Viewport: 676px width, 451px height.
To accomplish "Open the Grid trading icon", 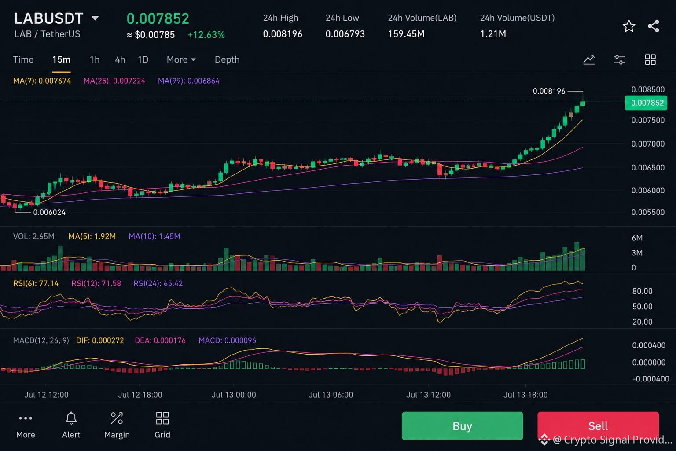I will pos(162,418).
